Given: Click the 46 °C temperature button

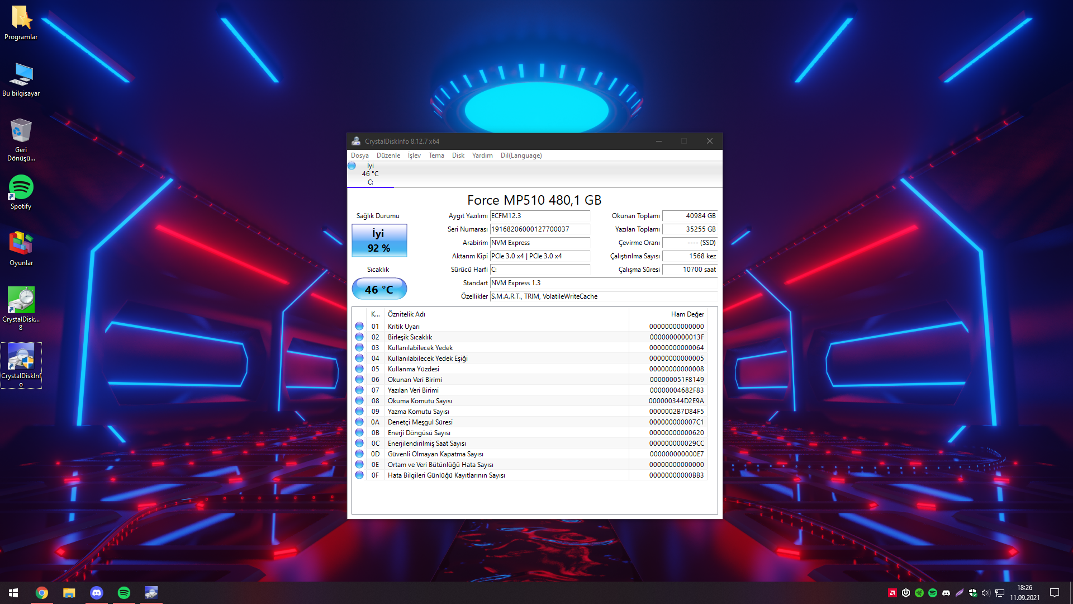Looking at the screenshot, I should [x=379, y=289].
